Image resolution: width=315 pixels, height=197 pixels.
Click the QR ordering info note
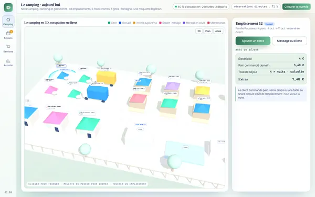coord(271,94)
